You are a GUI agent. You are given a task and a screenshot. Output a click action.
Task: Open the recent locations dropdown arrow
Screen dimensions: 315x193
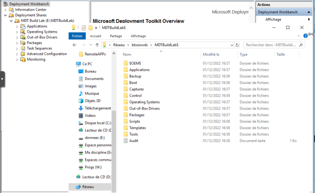[x=91, y=45]
